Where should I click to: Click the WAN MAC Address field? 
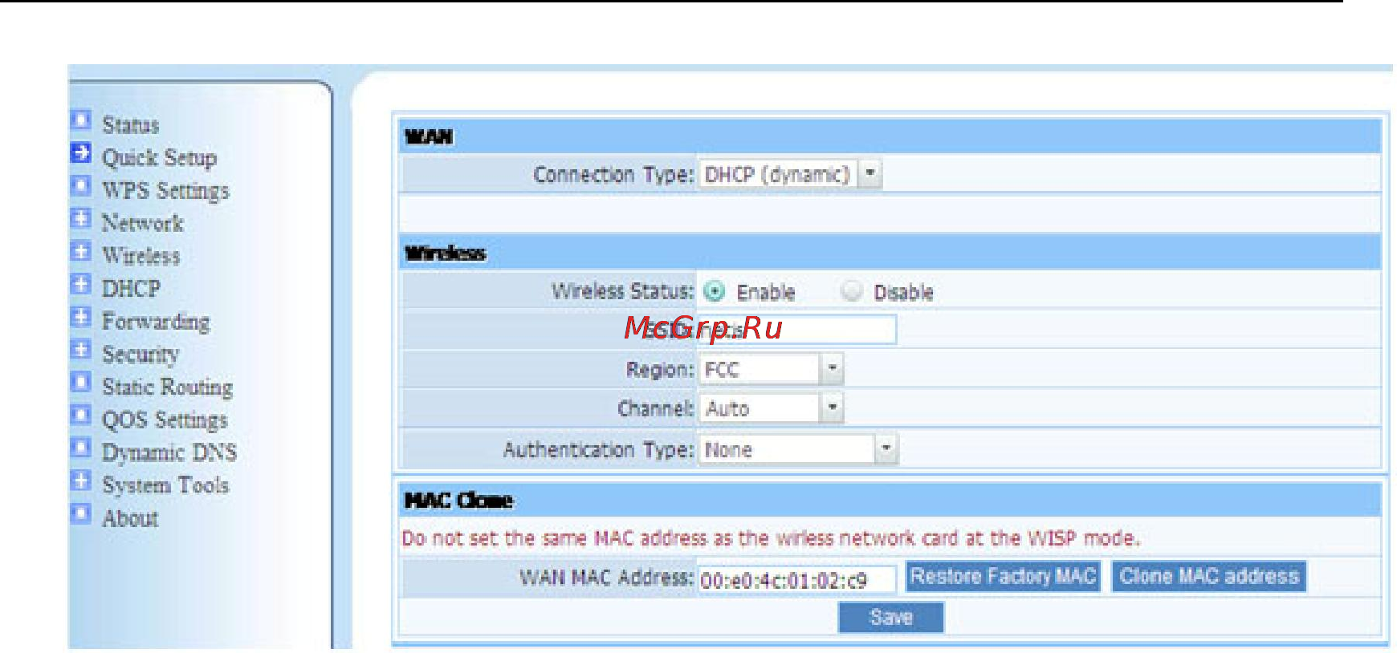pos(797,579)
